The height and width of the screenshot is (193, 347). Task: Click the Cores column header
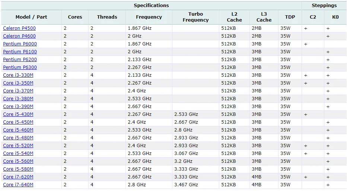click(x=75, y=17)
